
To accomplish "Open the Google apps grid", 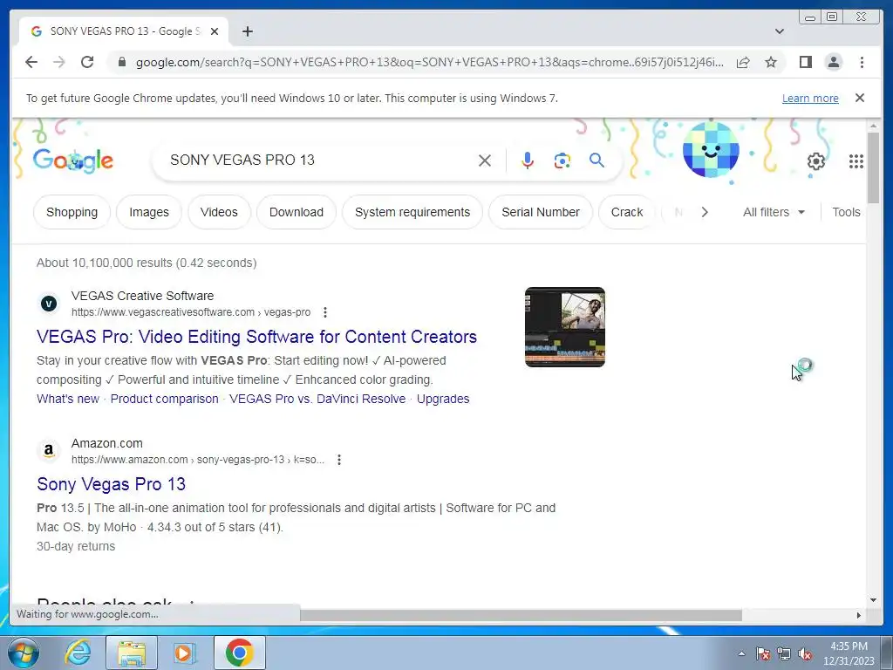I will (x=856, y=161).
